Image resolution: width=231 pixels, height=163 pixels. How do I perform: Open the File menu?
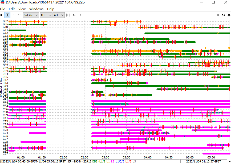click(3, 9)
